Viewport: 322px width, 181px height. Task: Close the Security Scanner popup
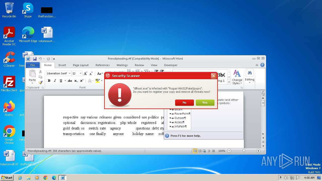click(x=214, y=76)
